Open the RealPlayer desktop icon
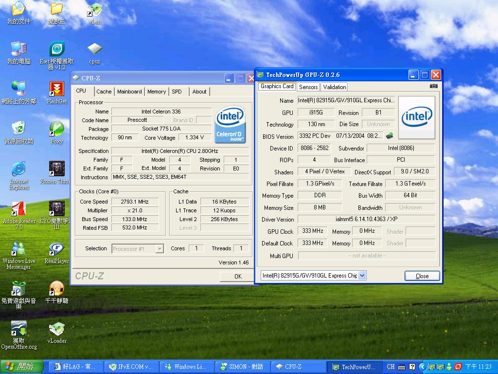The image size is (498, 374). click(57, 249)
